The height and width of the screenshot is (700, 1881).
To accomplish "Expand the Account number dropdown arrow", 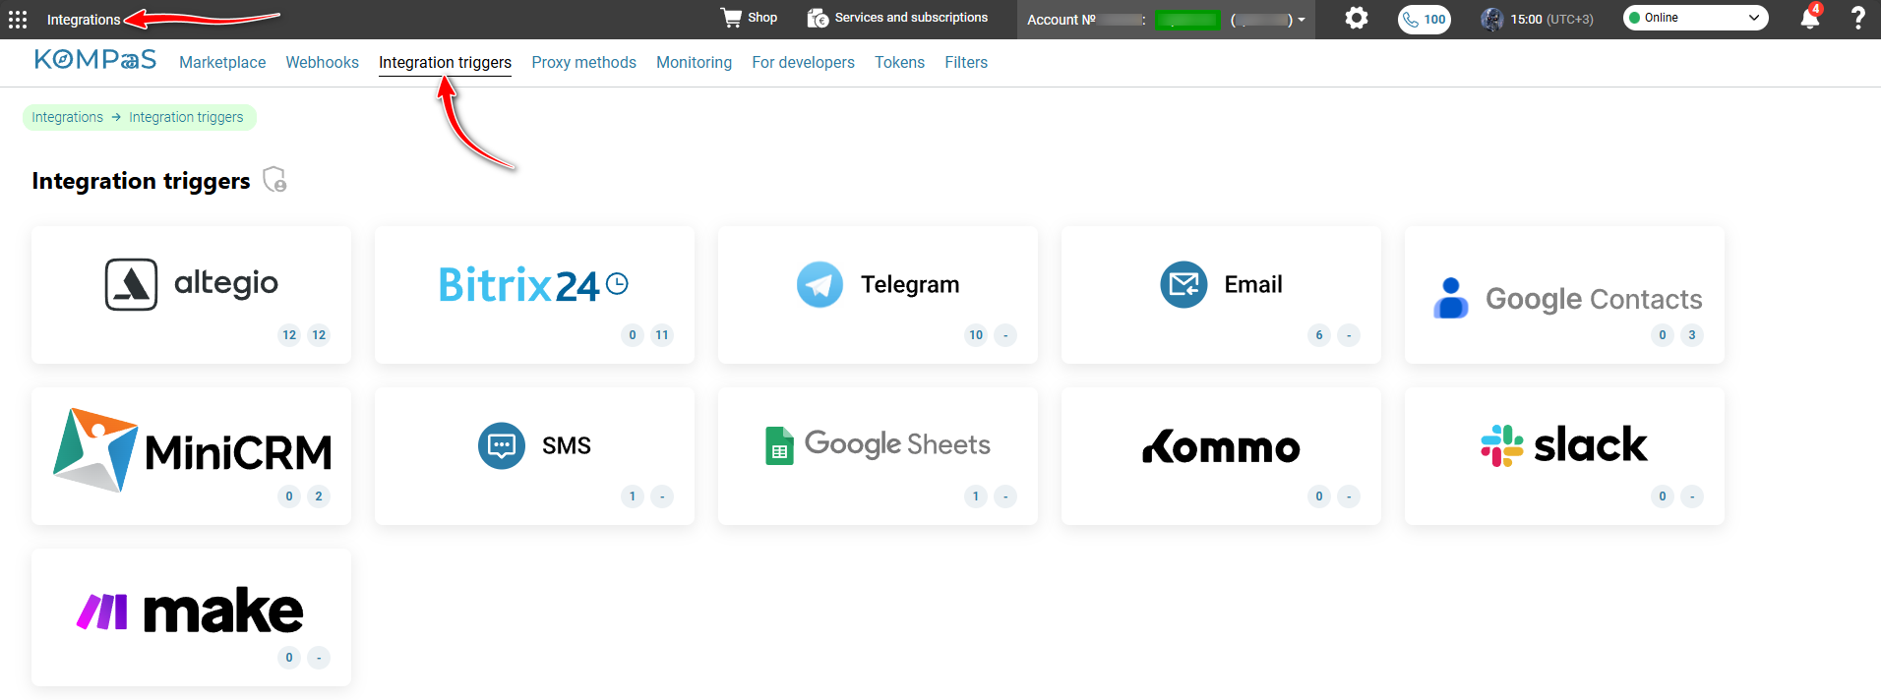I will coord(1302,20).
